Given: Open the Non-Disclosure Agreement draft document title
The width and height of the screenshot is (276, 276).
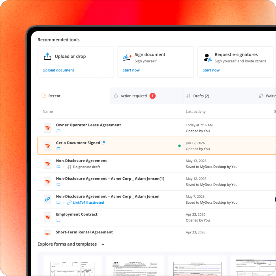Looking at the screenshot, I should point(81,161).
